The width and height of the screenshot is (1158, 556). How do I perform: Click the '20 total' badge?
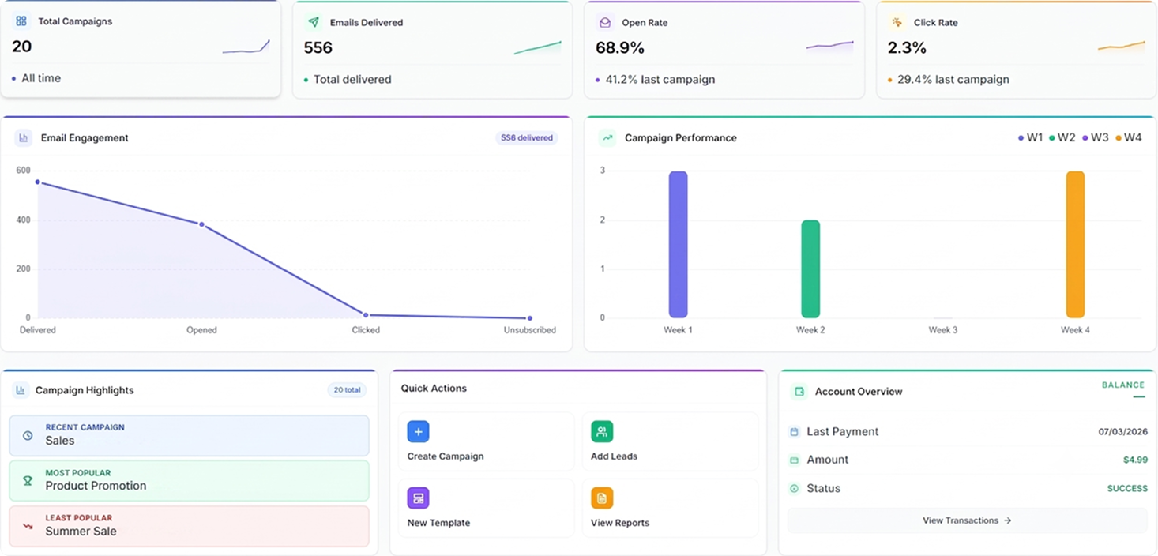tap(347, 390)
